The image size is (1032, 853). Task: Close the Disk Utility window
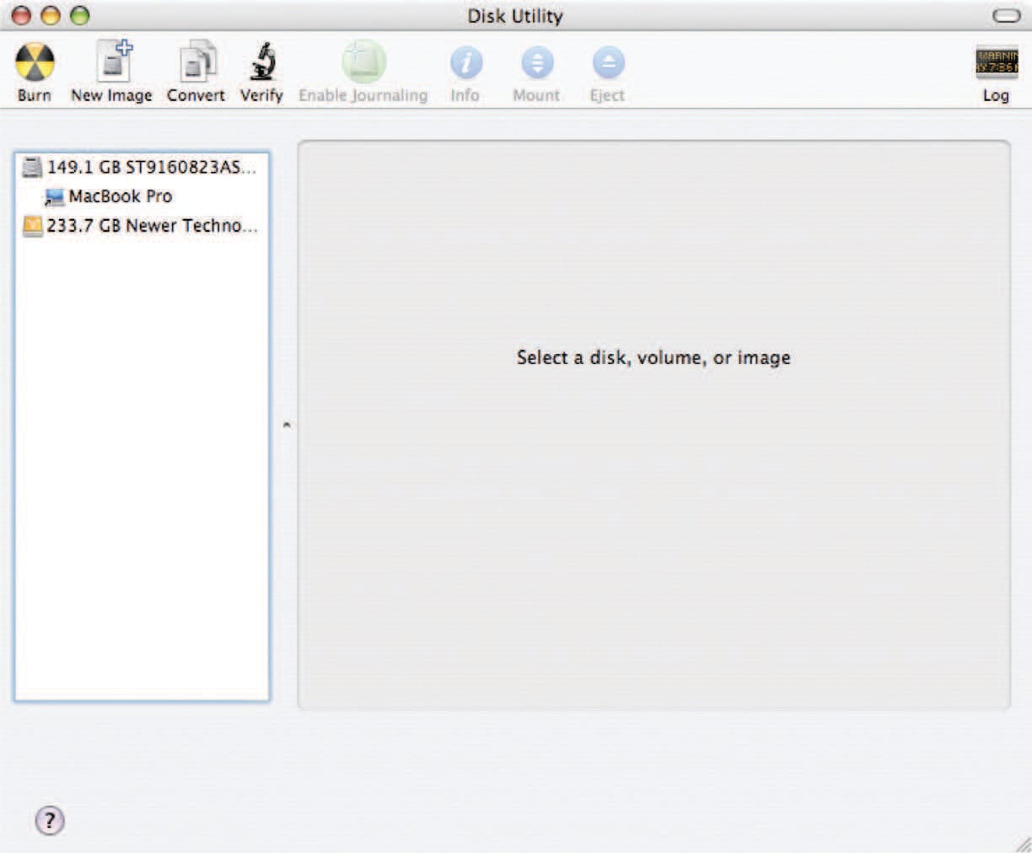(22, 16)
